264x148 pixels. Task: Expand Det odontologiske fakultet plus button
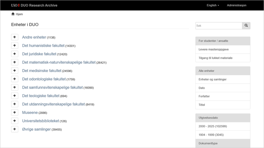coord(15,79)
